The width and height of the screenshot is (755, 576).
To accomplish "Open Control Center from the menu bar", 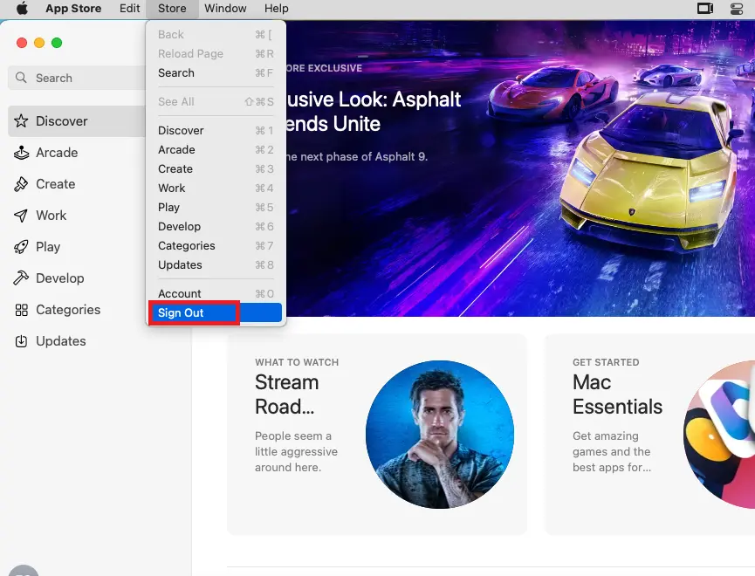I will point(736,9).
